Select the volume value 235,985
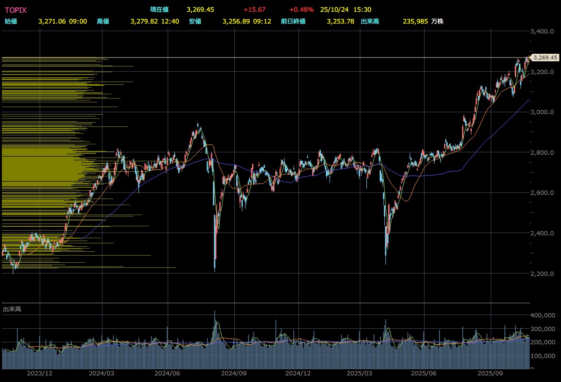The width and height of the screenshot is (561, 382). point(416,21)
